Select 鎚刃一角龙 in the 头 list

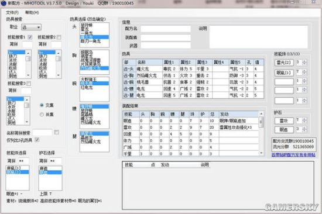point(90,42)
